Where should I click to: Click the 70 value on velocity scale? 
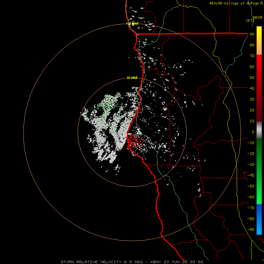252,56
